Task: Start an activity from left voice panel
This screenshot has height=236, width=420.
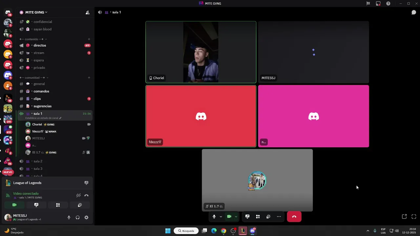Action: pos(58,205)
